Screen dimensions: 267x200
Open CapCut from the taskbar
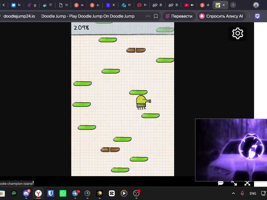(112, 193)
